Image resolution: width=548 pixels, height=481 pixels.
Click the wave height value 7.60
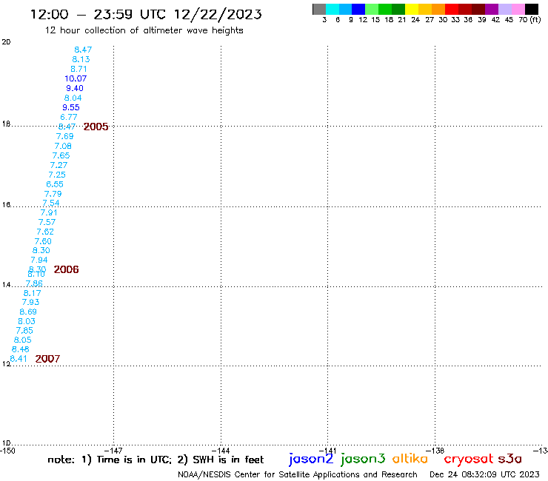(43, 241)
